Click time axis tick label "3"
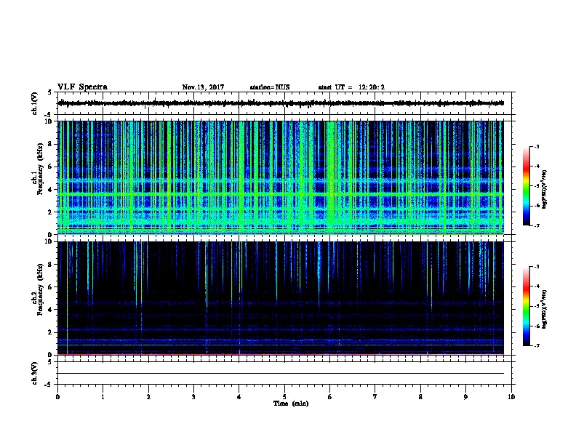 coord(193,396)
